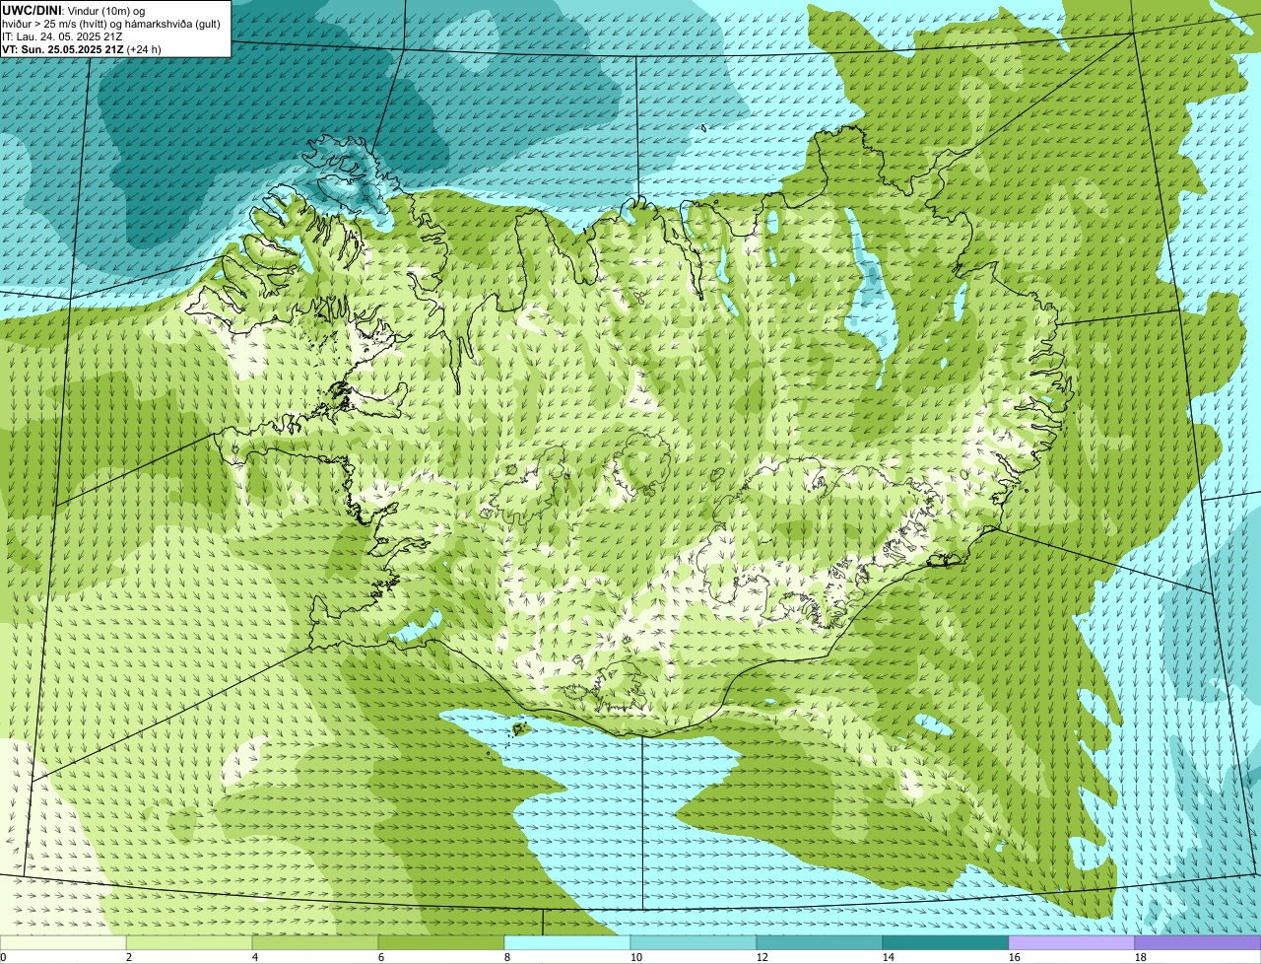
Task: Click the legend scale label "14"
Action: point(889,957)
